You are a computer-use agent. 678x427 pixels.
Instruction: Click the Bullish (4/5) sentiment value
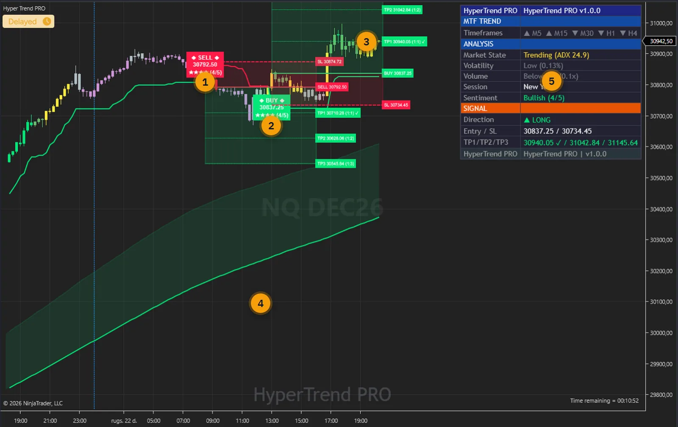(544, 98)
